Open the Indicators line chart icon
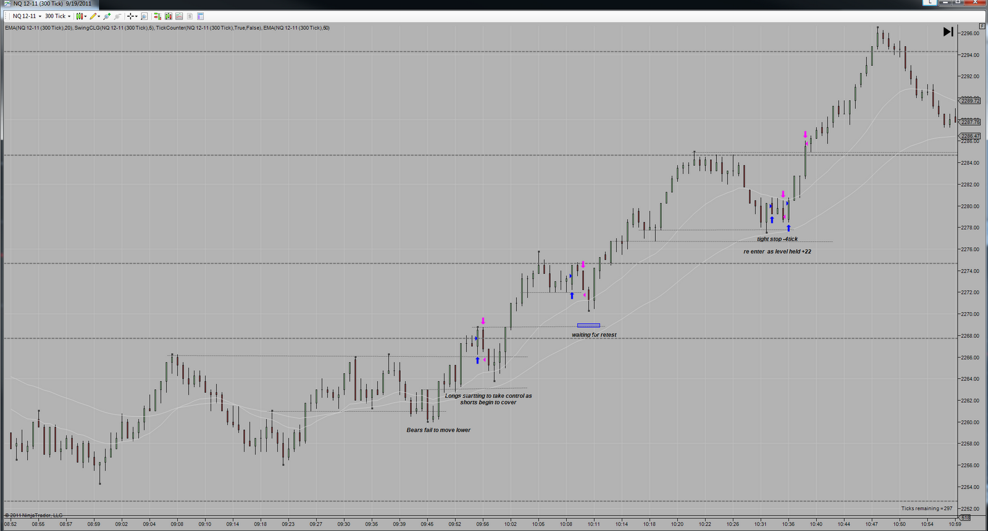 point(179,16)
